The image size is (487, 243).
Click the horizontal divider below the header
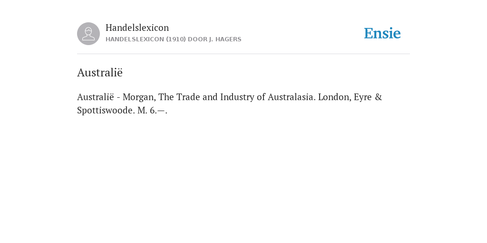243,54
